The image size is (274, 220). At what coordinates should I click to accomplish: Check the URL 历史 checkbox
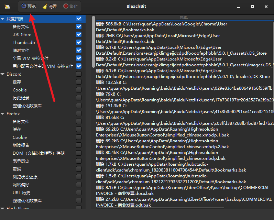click(79, 192)
